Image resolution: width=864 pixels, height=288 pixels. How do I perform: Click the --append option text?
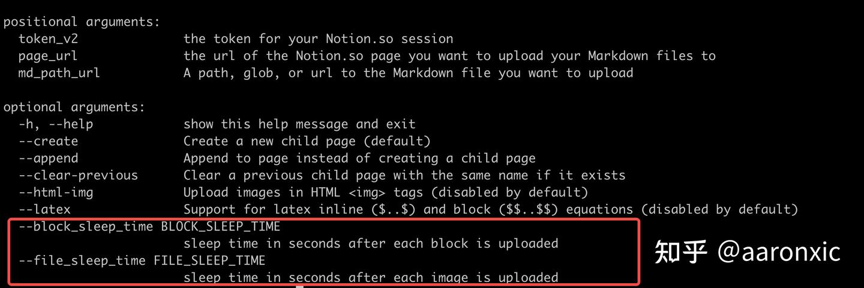click(48, 159)
